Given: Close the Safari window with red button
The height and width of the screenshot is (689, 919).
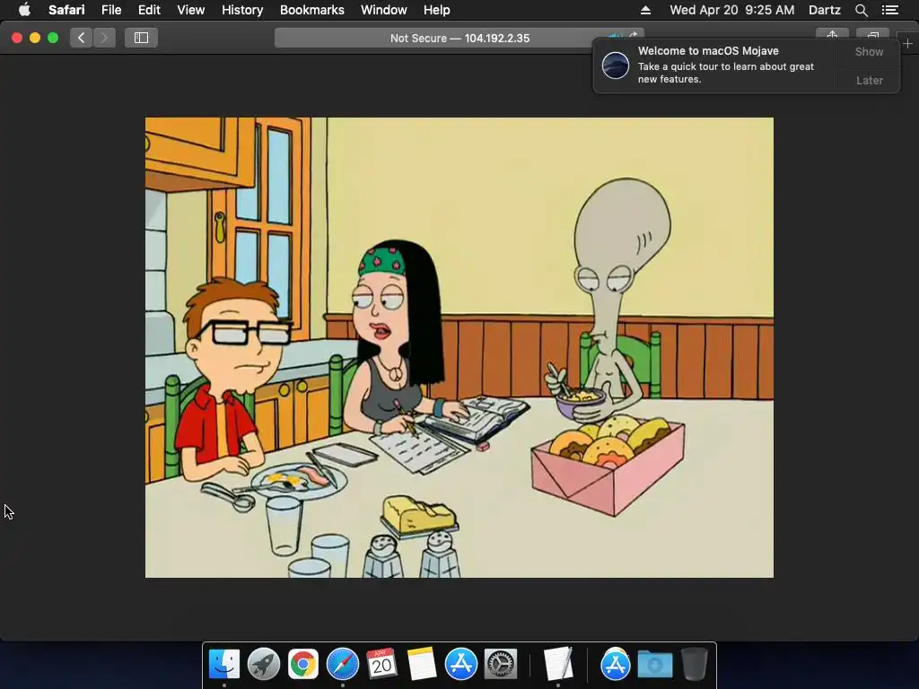Looking at the screenshot, I should (x=17, y=38).
